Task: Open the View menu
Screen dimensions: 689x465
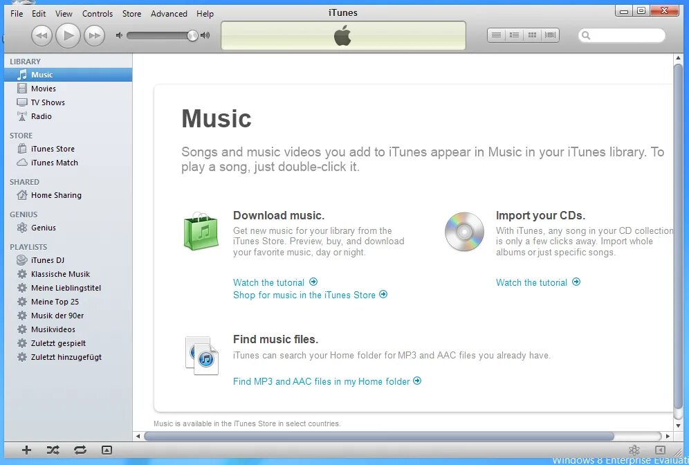Action: click(x=64, y=14)
